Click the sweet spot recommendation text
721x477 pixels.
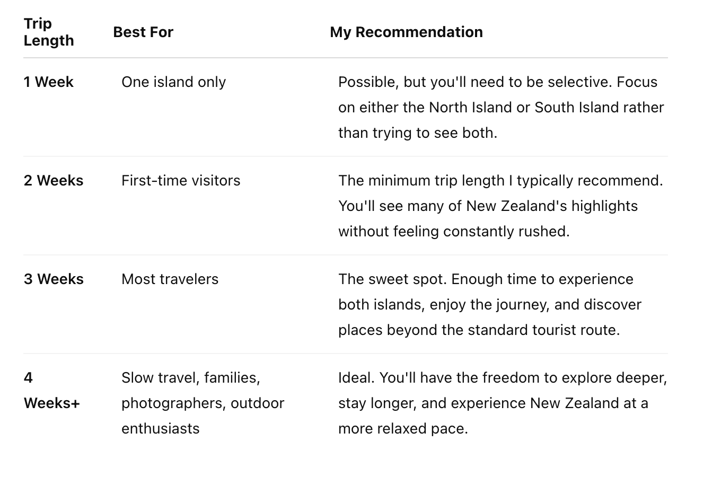click(490, 304)
